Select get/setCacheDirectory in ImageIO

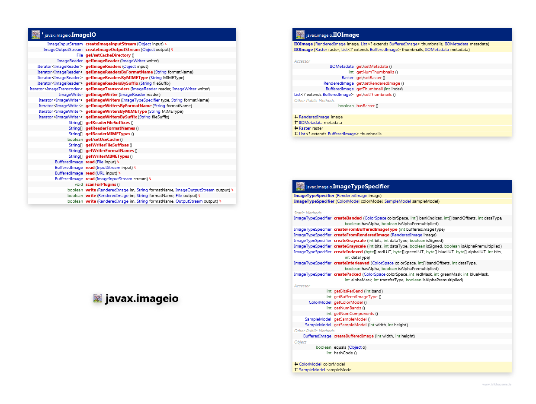108,55
